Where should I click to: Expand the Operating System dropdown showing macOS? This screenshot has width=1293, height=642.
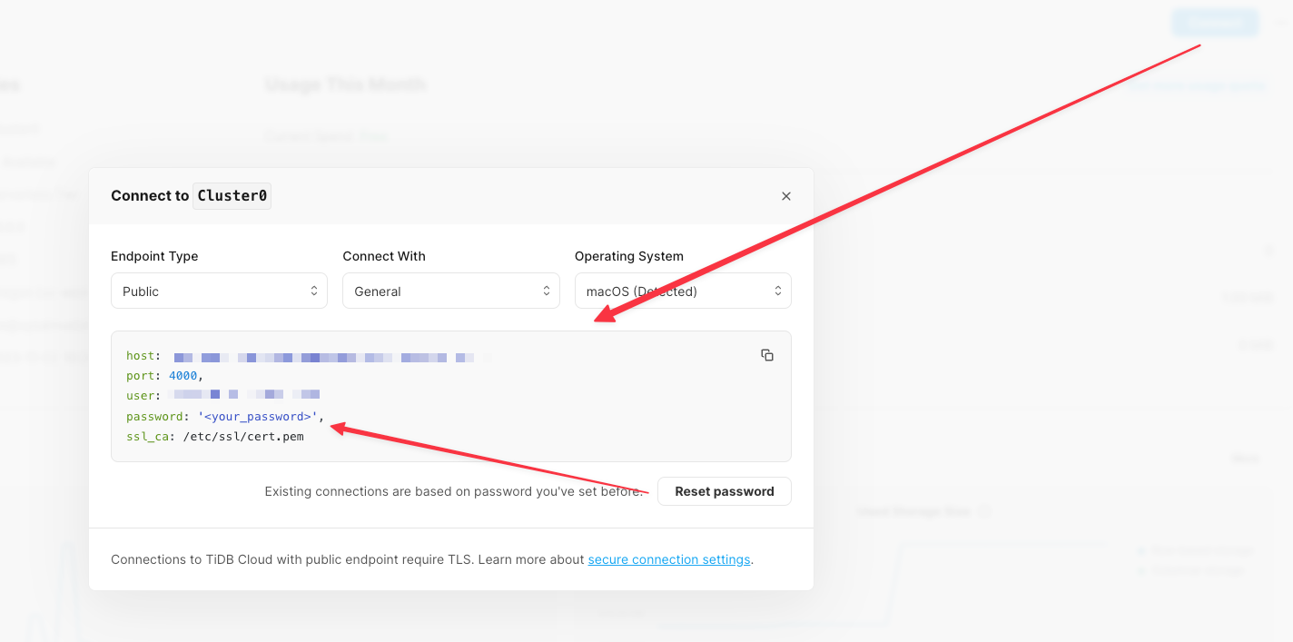(x=683, y=291)
